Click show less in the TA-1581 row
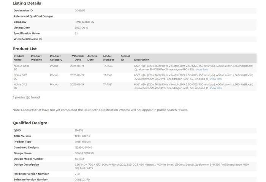This screenshot has height=182, width=266. (215, 88)
